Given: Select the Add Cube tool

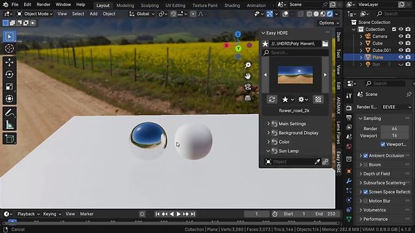Looking at the screenshot, I should click(x=10, y=139).
